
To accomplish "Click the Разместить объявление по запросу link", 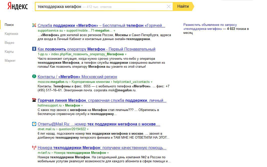I will (x=210, y=27).
